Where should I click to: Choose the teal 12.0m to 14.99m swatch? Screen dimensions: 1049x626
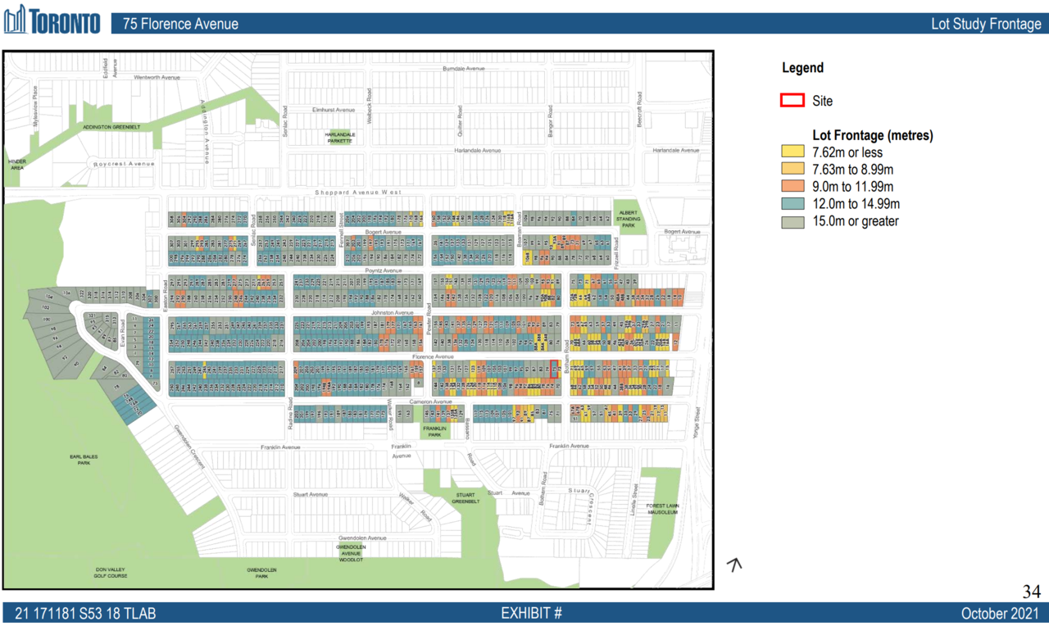tap(792, 204)
